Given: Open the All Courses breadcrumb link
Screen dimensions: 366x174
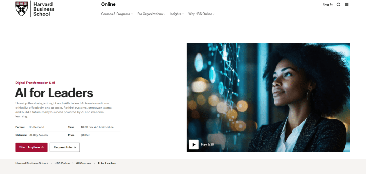Looking at the screenshot, I should pyautogui.click(x=84, y=163).
